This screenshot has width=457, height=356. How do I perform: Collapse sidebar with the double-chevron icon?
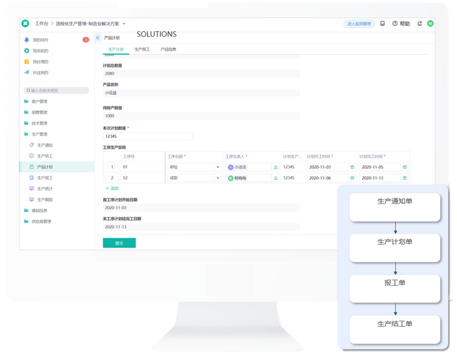point(98,38)
